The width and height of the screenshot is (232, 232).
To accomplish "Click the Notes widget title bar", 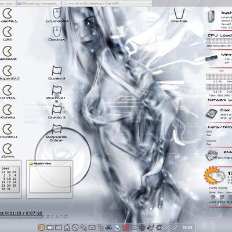I will pyautogui.click(x=49, y=164).
